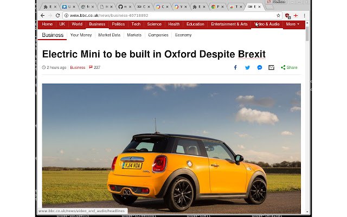Click the scrollbar down arrow

[307, 212]
